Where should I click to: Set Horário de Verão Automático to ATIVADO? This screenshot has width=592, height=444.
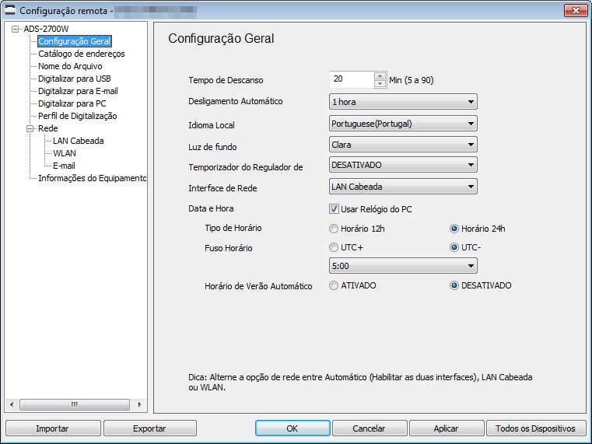click(334, 285)
